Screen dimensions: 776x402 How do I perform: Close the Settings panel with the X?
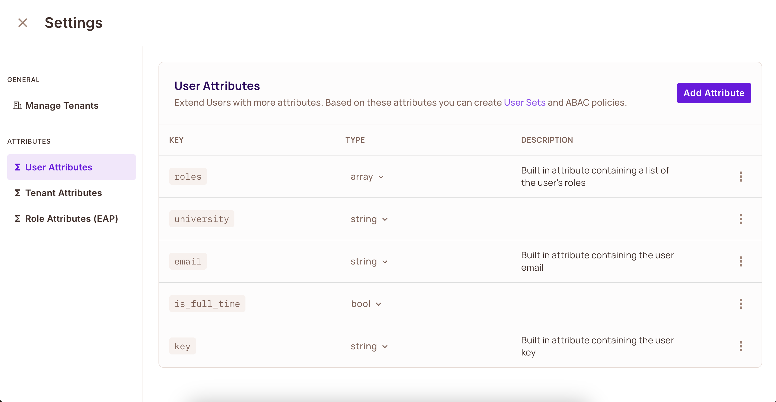22,23
